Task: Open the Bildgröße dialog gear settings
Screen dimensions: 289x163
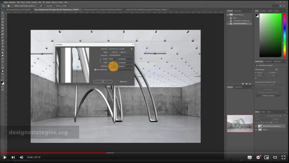Action: (131, 49)
